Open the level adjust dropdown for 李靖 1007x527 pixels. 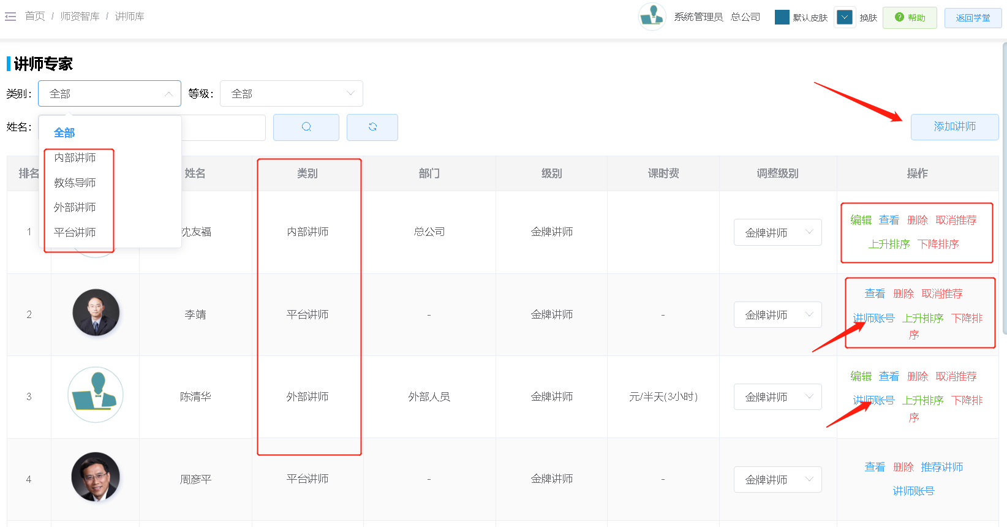click(x=777, y=315)
